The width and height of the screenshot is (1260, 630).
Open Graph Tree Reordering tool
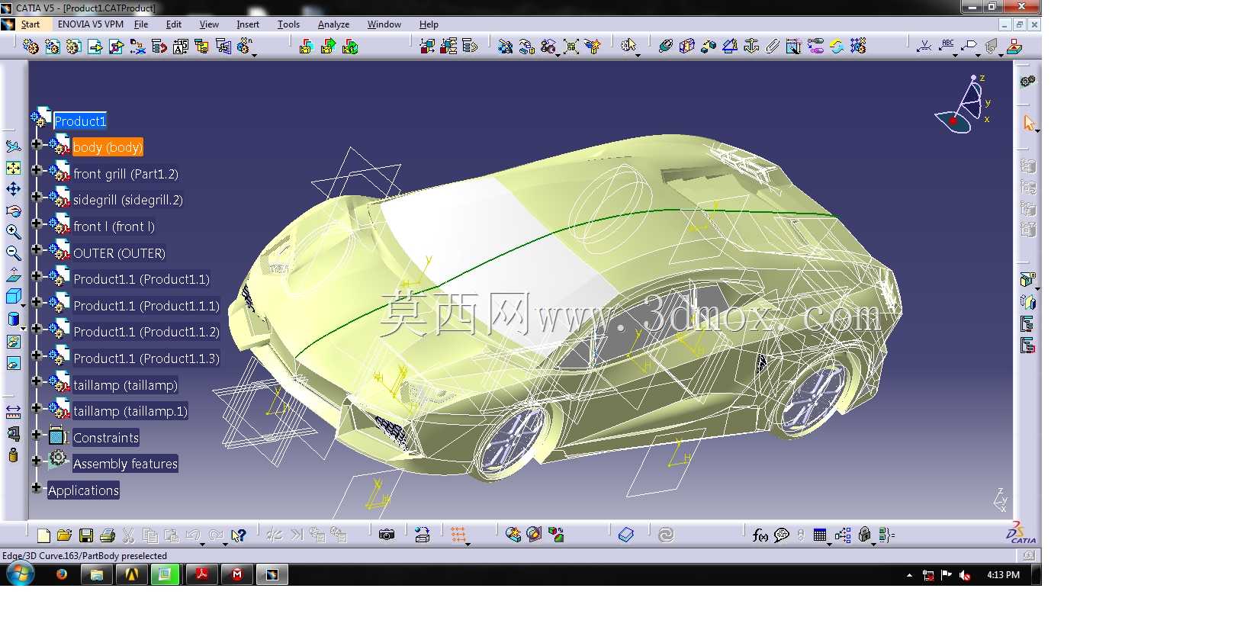pos(159,47)
